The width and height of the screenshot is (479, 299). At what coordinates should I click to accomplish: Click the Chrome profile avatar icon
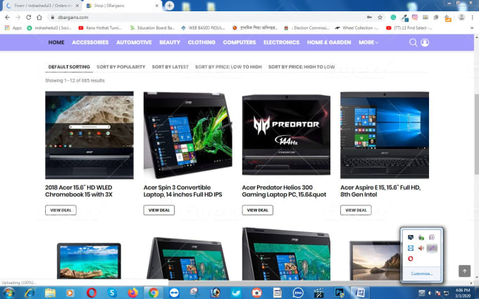[461, 18]
